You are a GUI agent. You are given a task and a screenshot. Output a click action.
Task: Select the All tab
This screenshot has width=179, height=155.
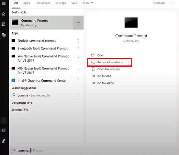(x=16, y=3)
